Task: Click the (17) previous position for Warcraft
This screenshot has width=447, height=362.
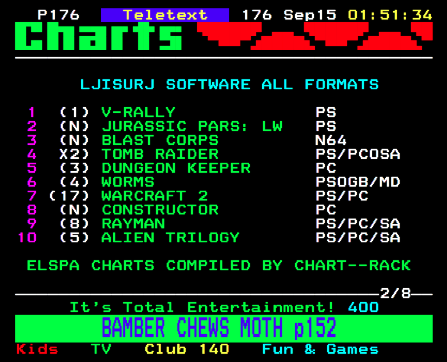Action: [x=69, y=196]
